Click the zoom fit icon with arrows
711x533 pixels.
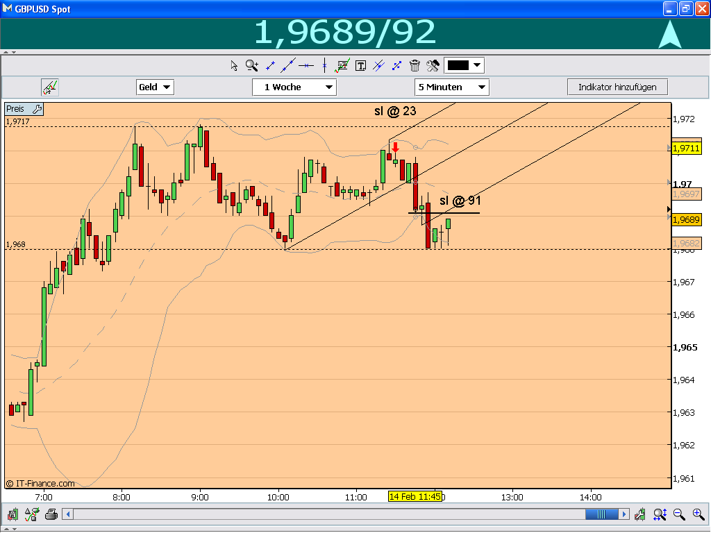click(x=660, y=514)
